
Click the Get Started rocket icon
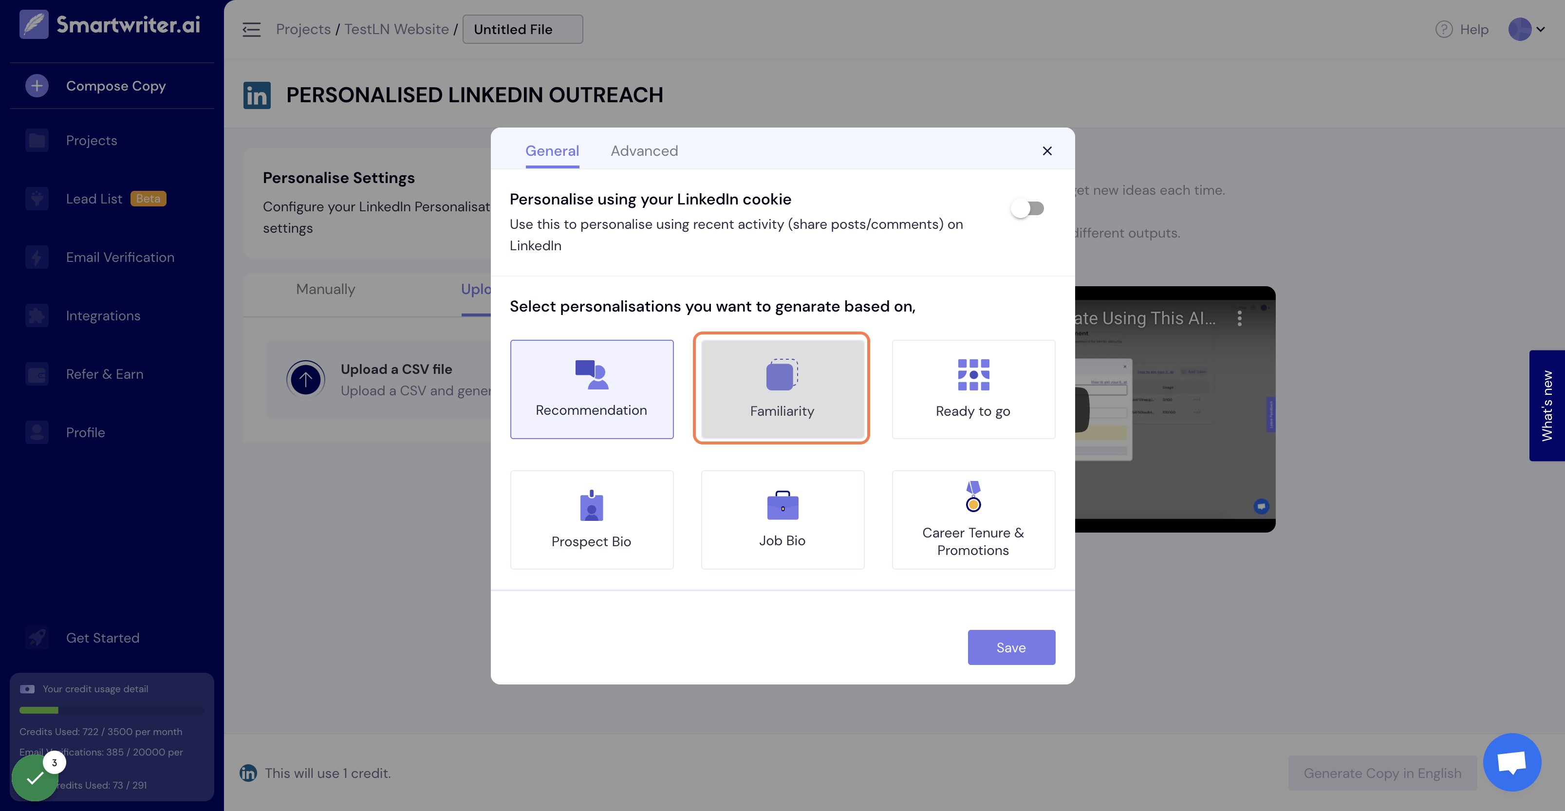pos(37,638)
